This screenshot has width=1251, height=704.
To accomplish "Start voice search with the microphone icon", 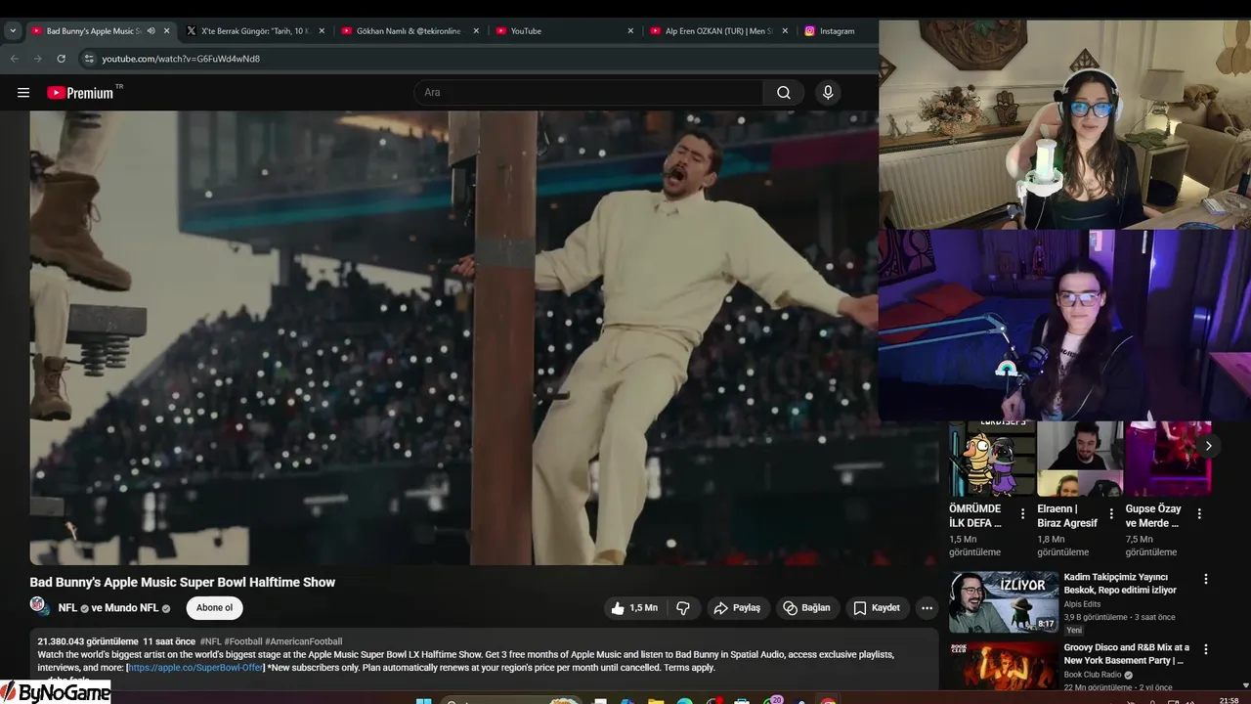I will click(x=828, y=93).
